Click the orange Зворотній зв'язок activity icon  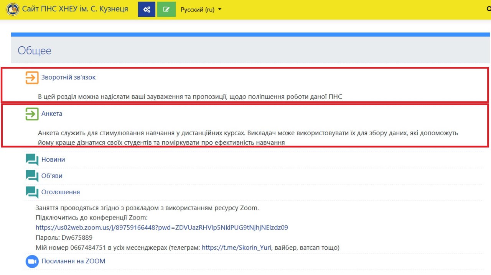(x=32, y=77)
